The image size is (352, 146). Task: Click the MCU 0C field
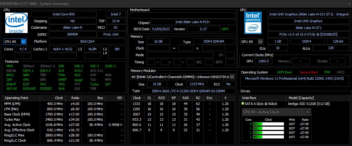pos(116,27)
